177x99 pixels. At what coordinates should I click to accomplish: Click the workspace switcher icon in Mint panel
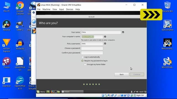tap(145, 92)
